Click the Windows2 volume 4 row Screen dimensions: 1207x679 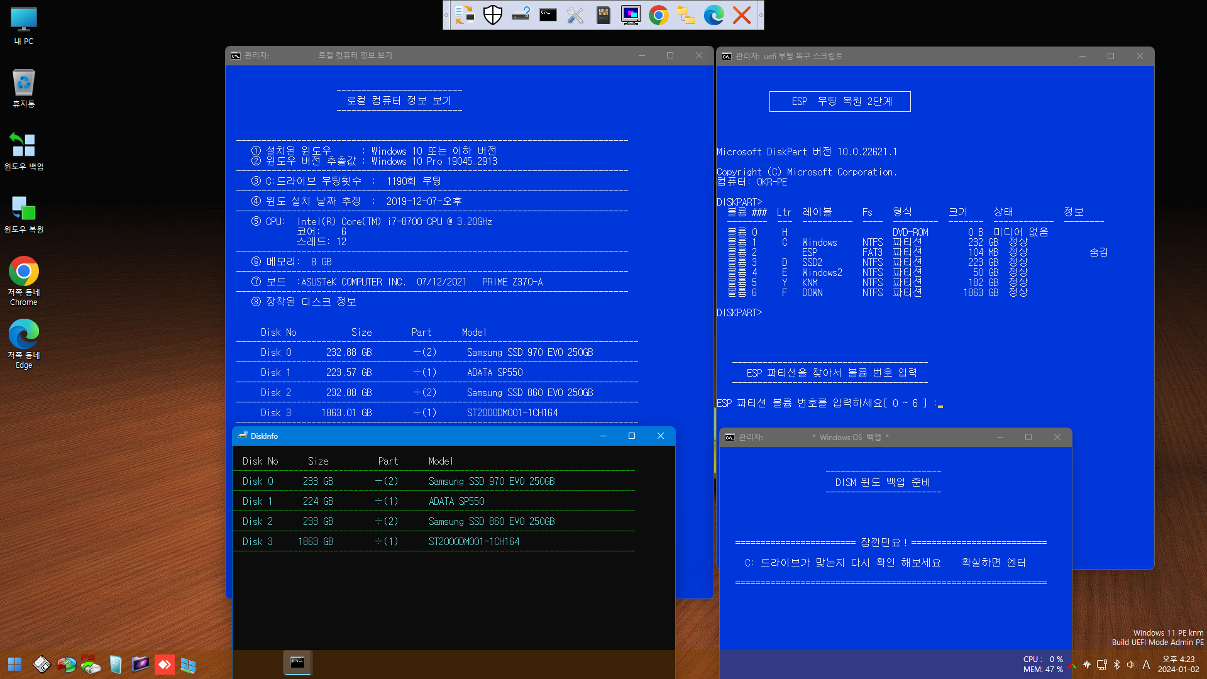pyautogui.click(x=878, y=272)
